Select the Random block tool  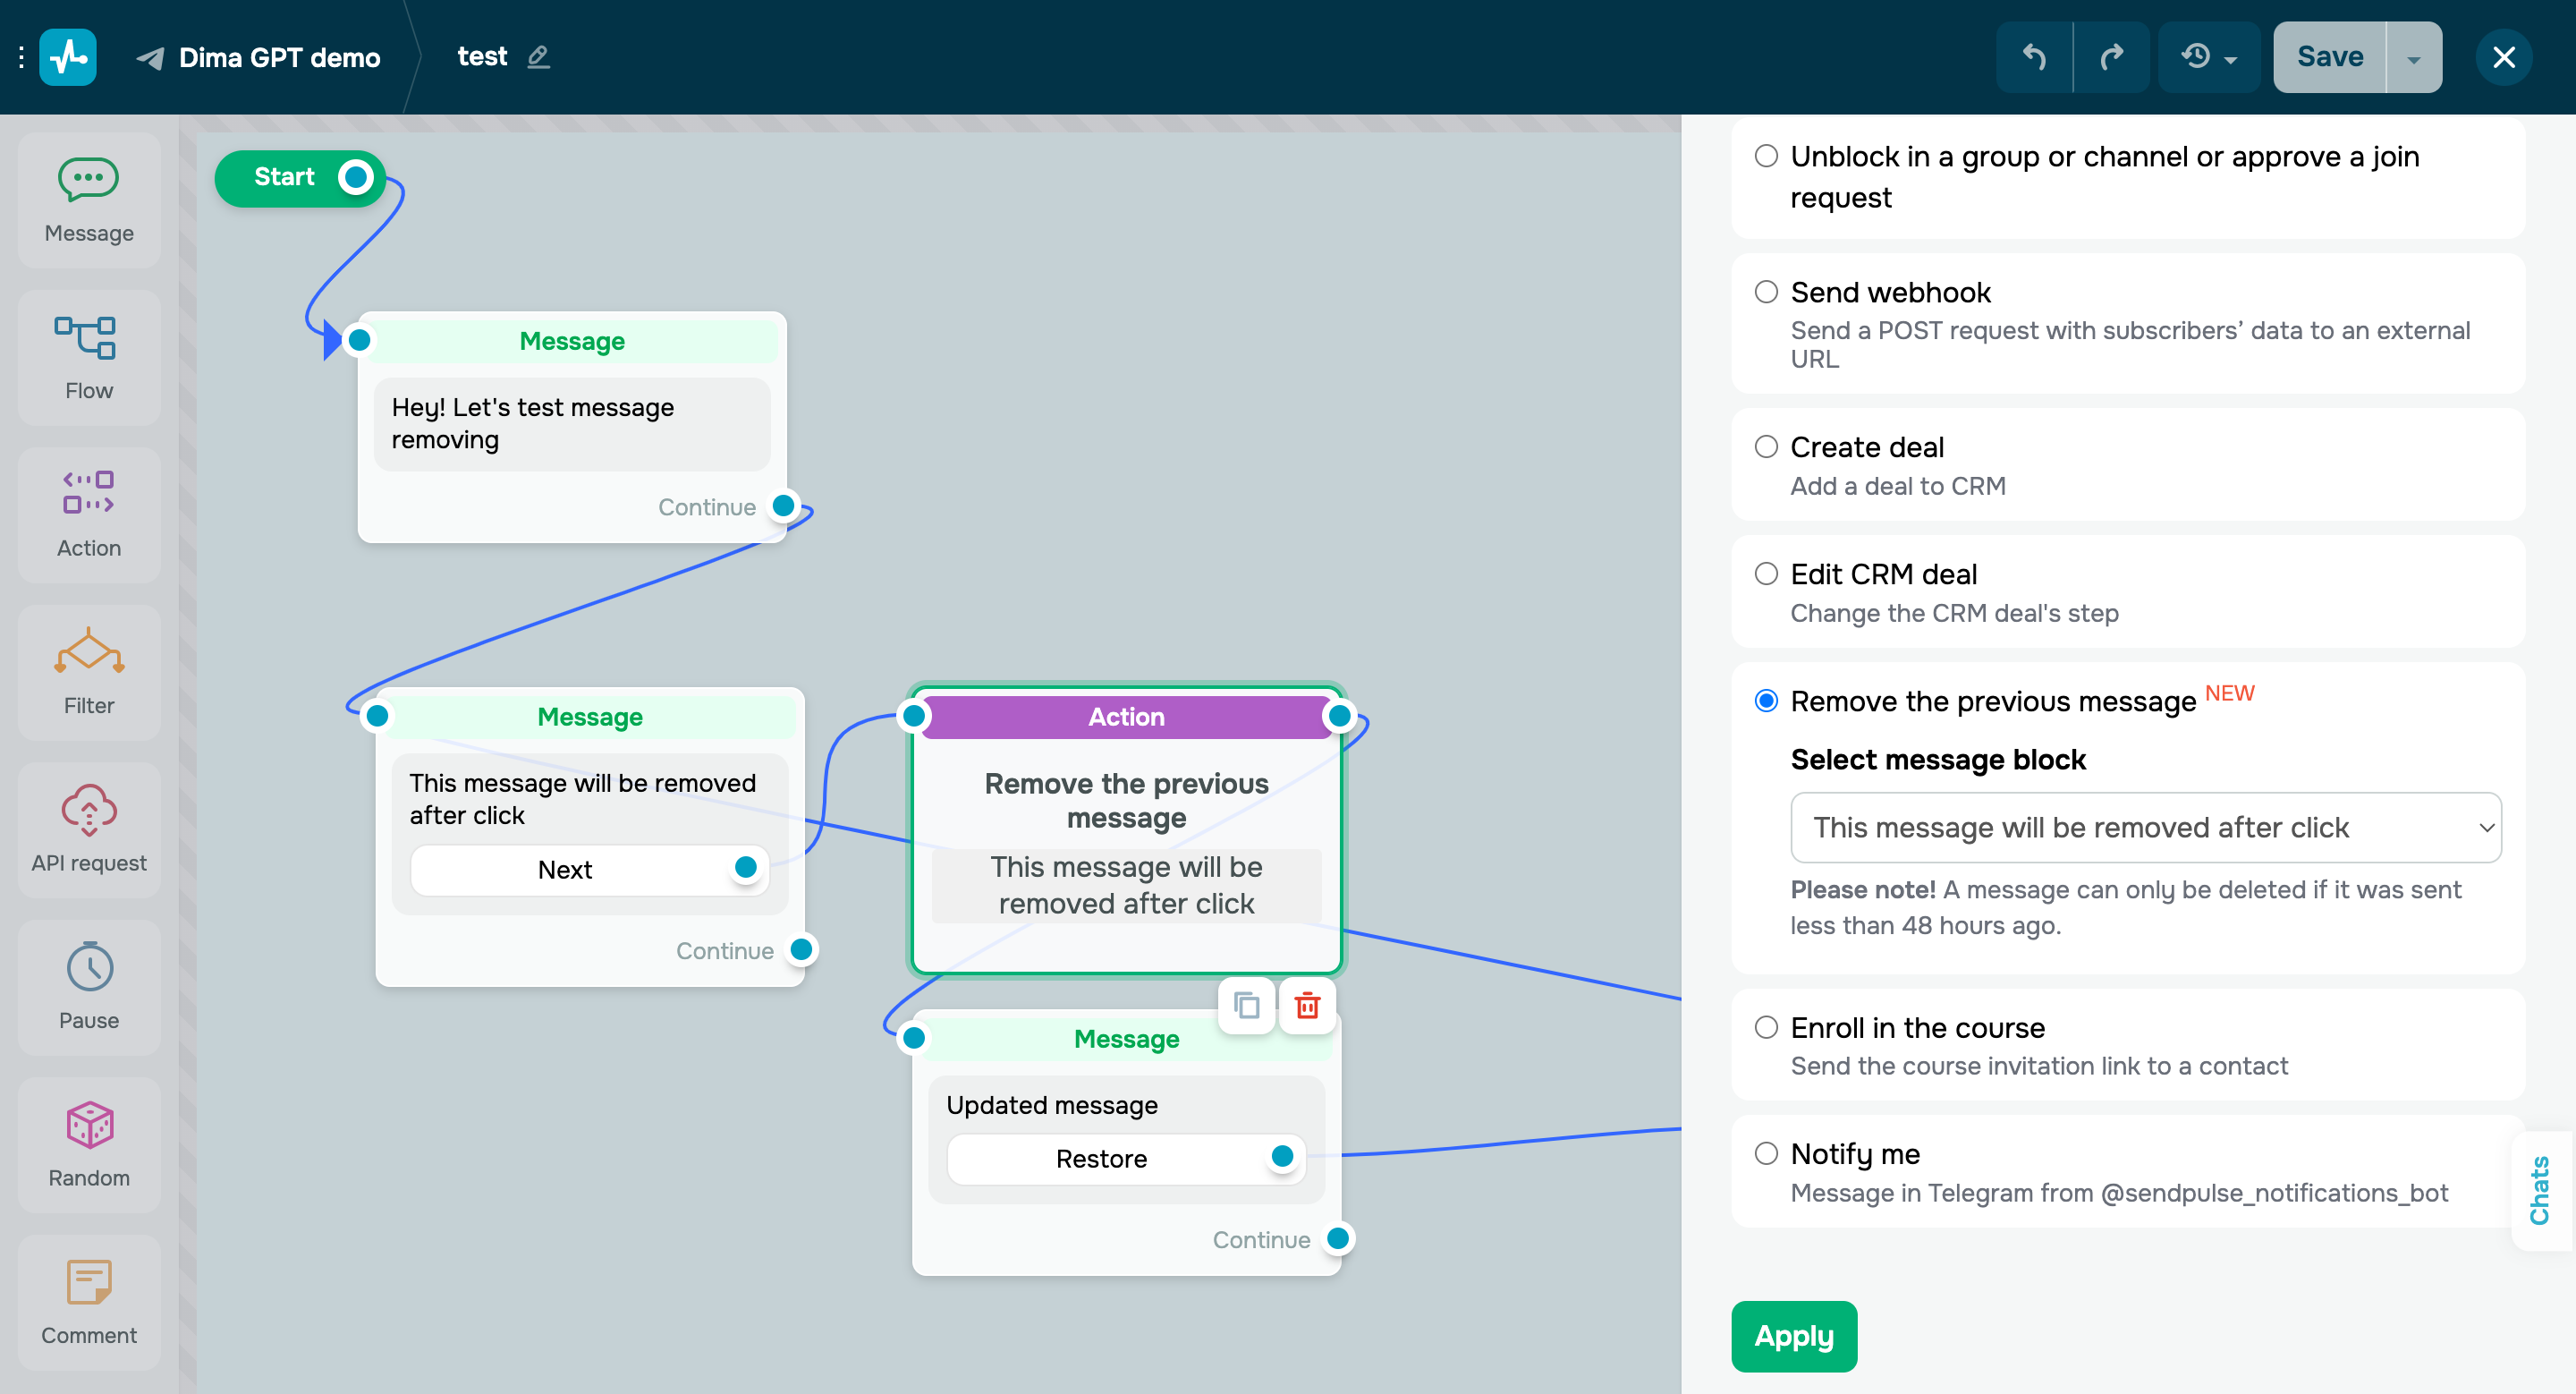click(88, 1144)
